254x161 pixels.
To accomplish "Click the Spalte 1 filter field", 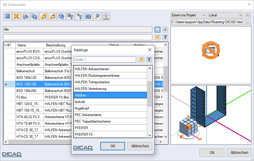I will [x=105, y=60].
